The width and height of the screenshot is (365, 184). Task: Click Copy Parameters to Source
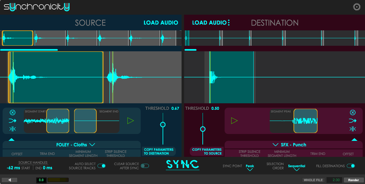tap(207, 151)
